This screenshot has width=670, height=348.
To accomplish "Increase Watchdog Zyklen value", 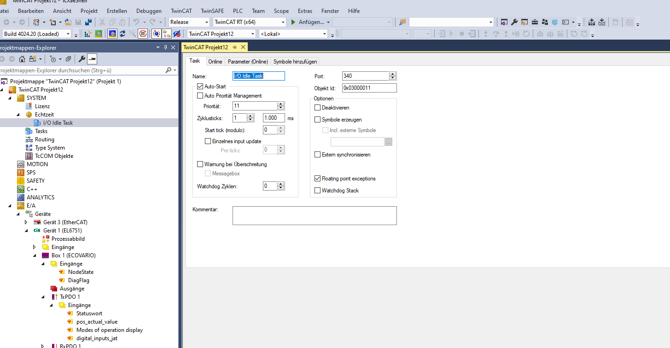I will click(281, 184).
